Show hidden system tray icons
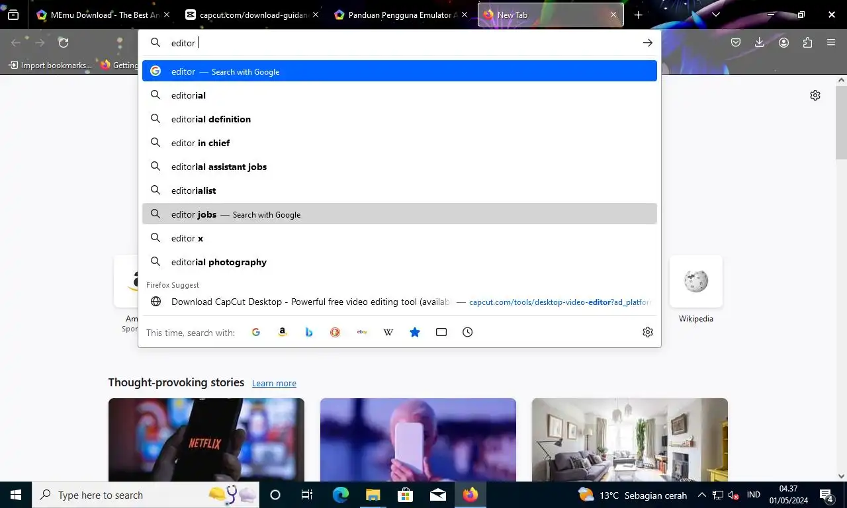This screenshot has width=847, height=508. point(702,495)
